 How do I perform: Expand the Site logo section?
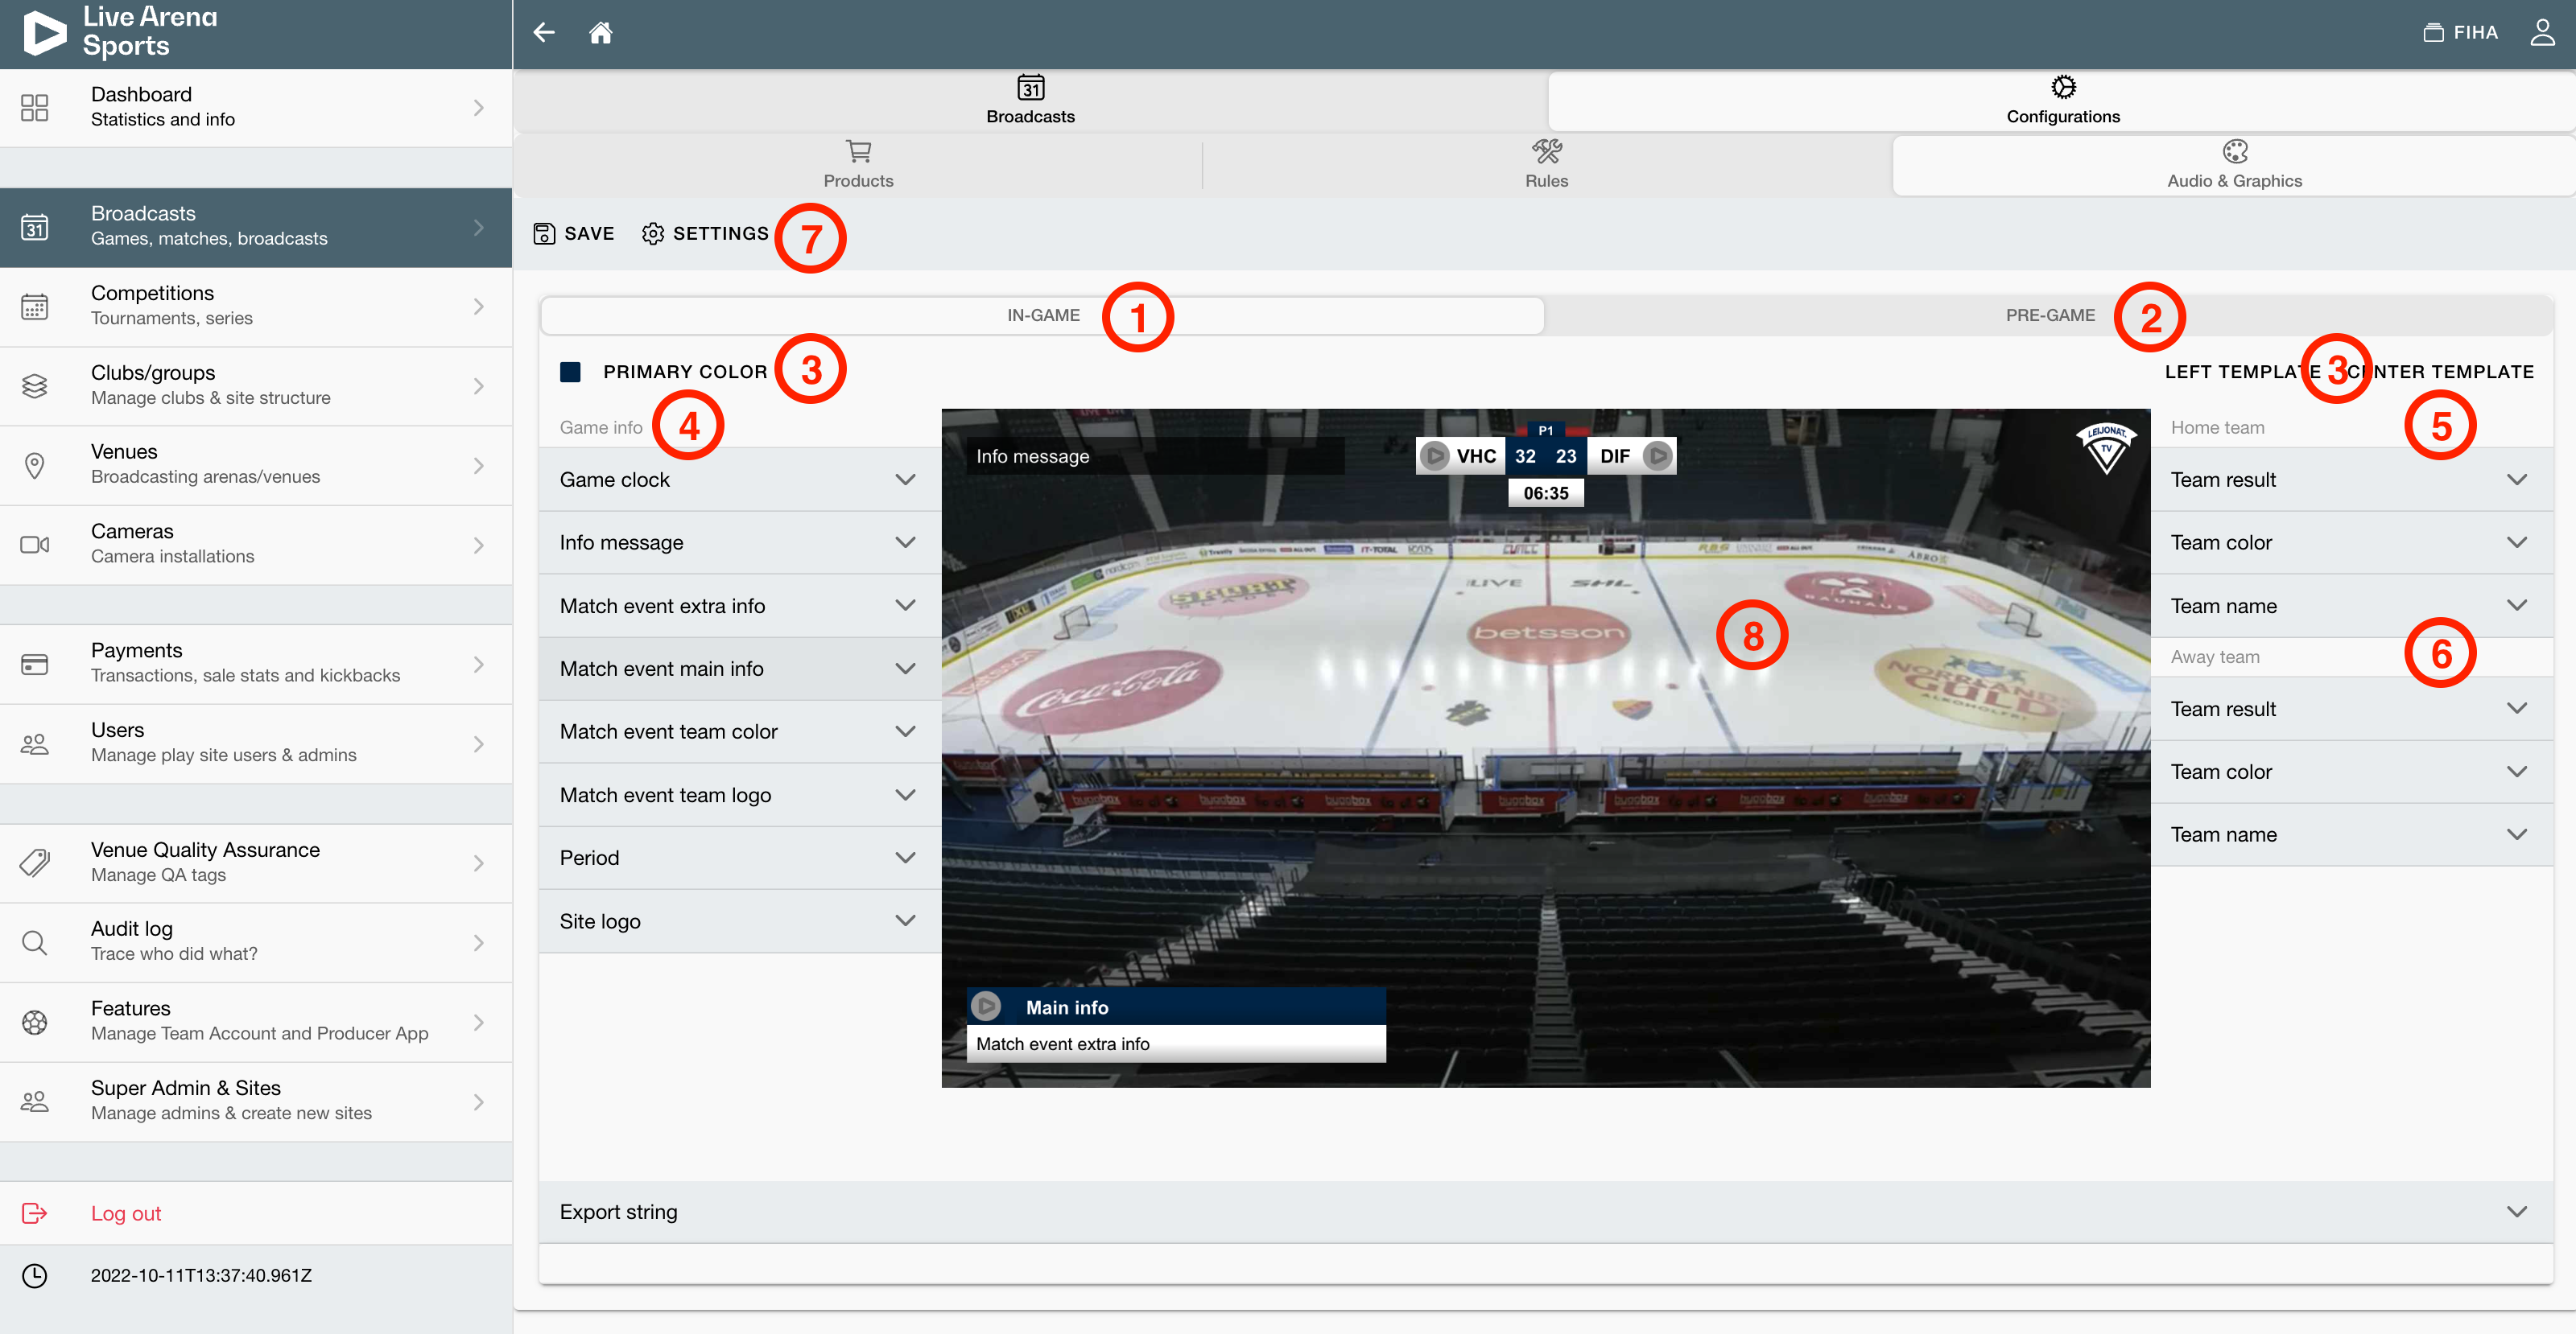click(x=740, y=921)
